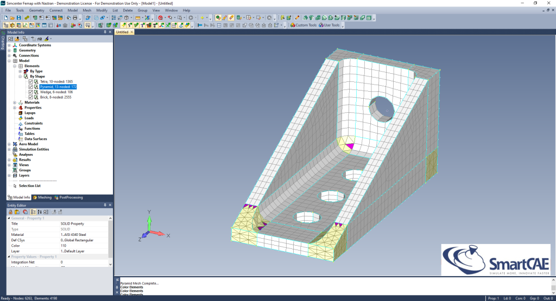Collapse the By Shape node
The width and height of the screenshot is (556, 301).
(x=20, y=76)
